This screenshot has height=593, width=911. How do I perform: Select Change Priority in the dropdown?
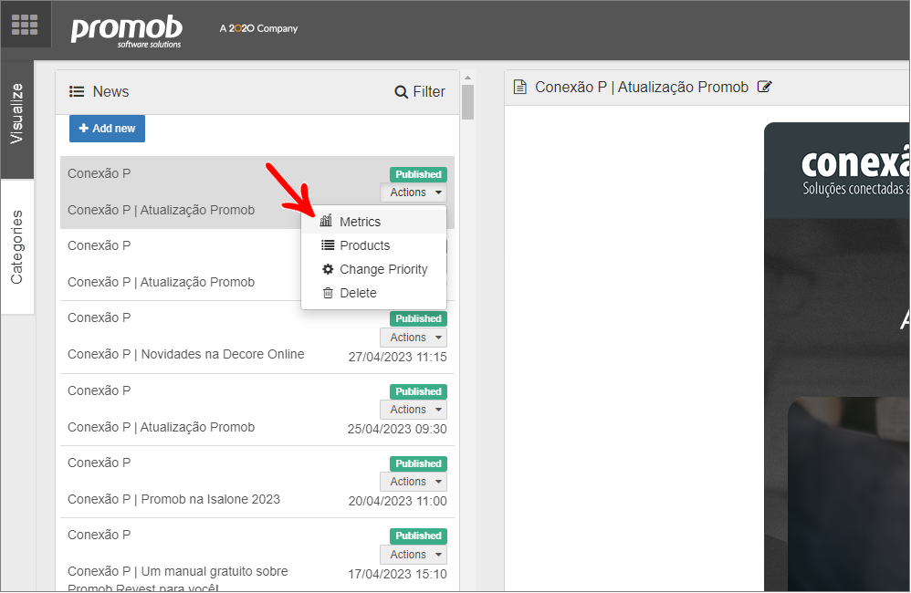[x=373, y=269]
